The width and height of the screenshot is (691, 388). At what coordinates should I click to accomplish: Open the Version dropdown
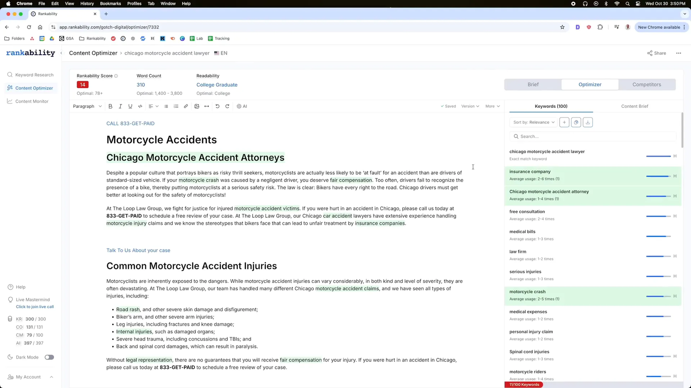(470, 106)
